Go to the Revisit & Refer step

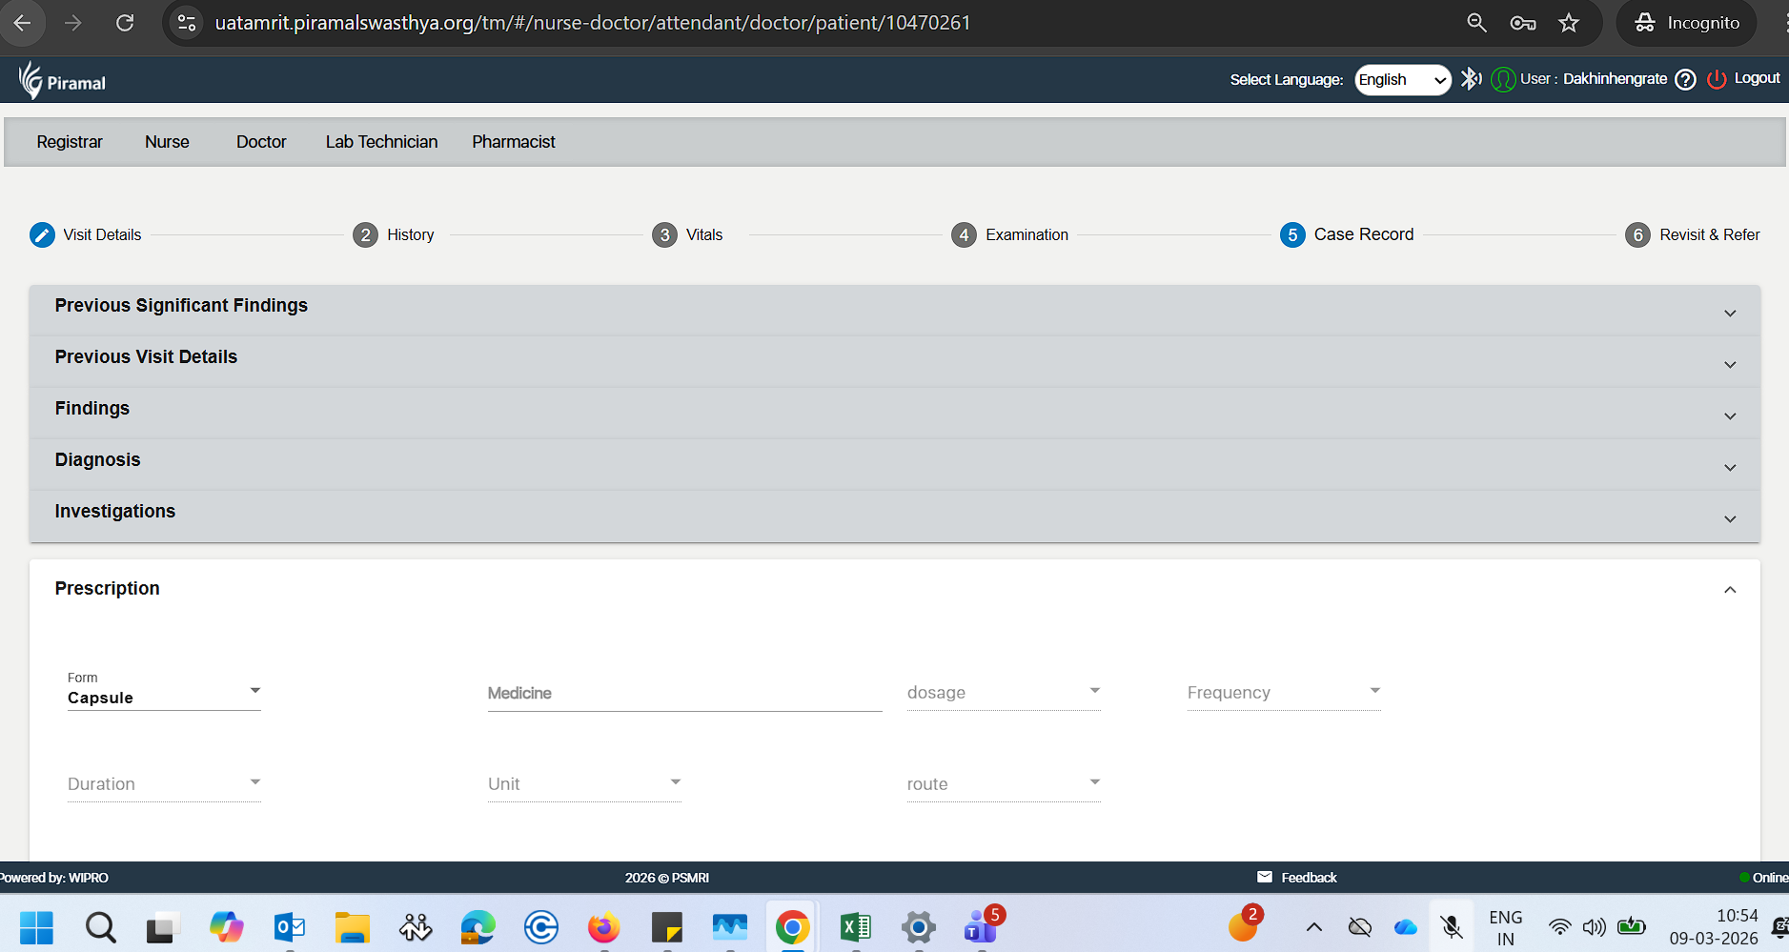pyautogui.click(x=1693, y=235)
